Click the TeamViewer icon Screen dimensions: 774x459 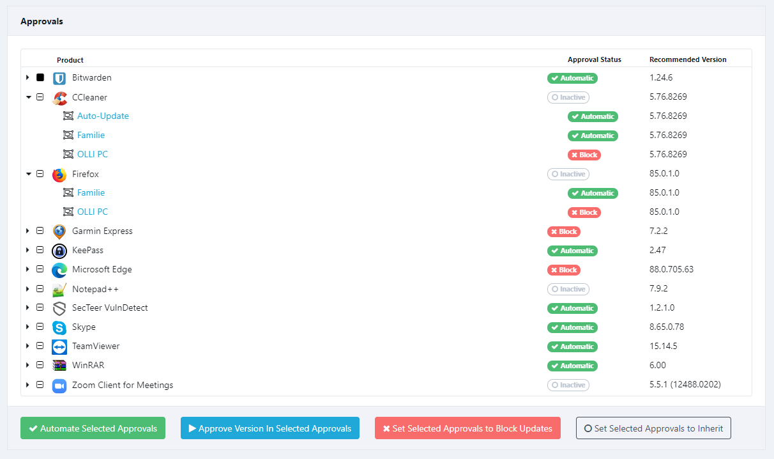[x=59, y=347]
